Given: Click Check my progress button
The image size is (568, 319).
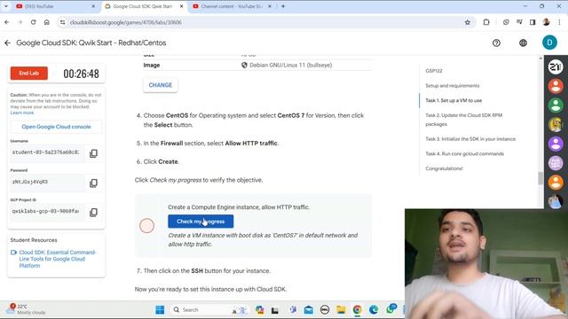Looking at the screenshot, I should pos(201,222).
